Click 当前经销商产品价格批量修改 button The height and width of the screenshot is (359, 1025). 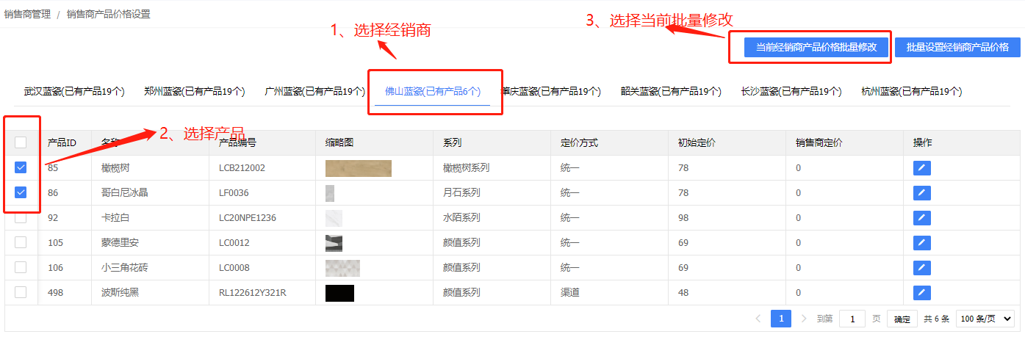click(x=816, y=47)
